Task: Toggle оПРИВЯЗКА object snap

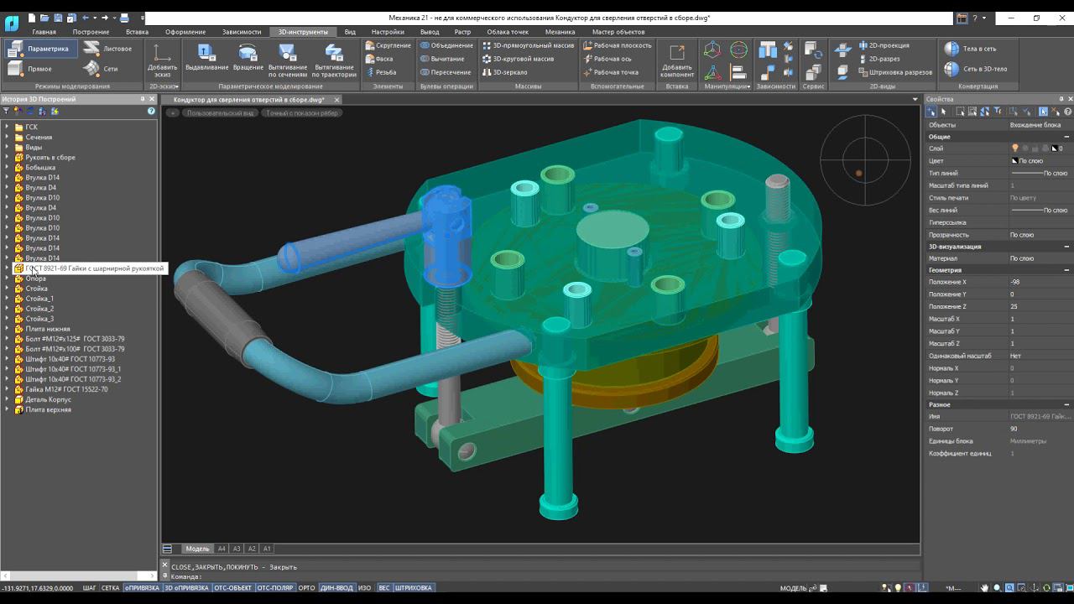Action: [143, 588]
